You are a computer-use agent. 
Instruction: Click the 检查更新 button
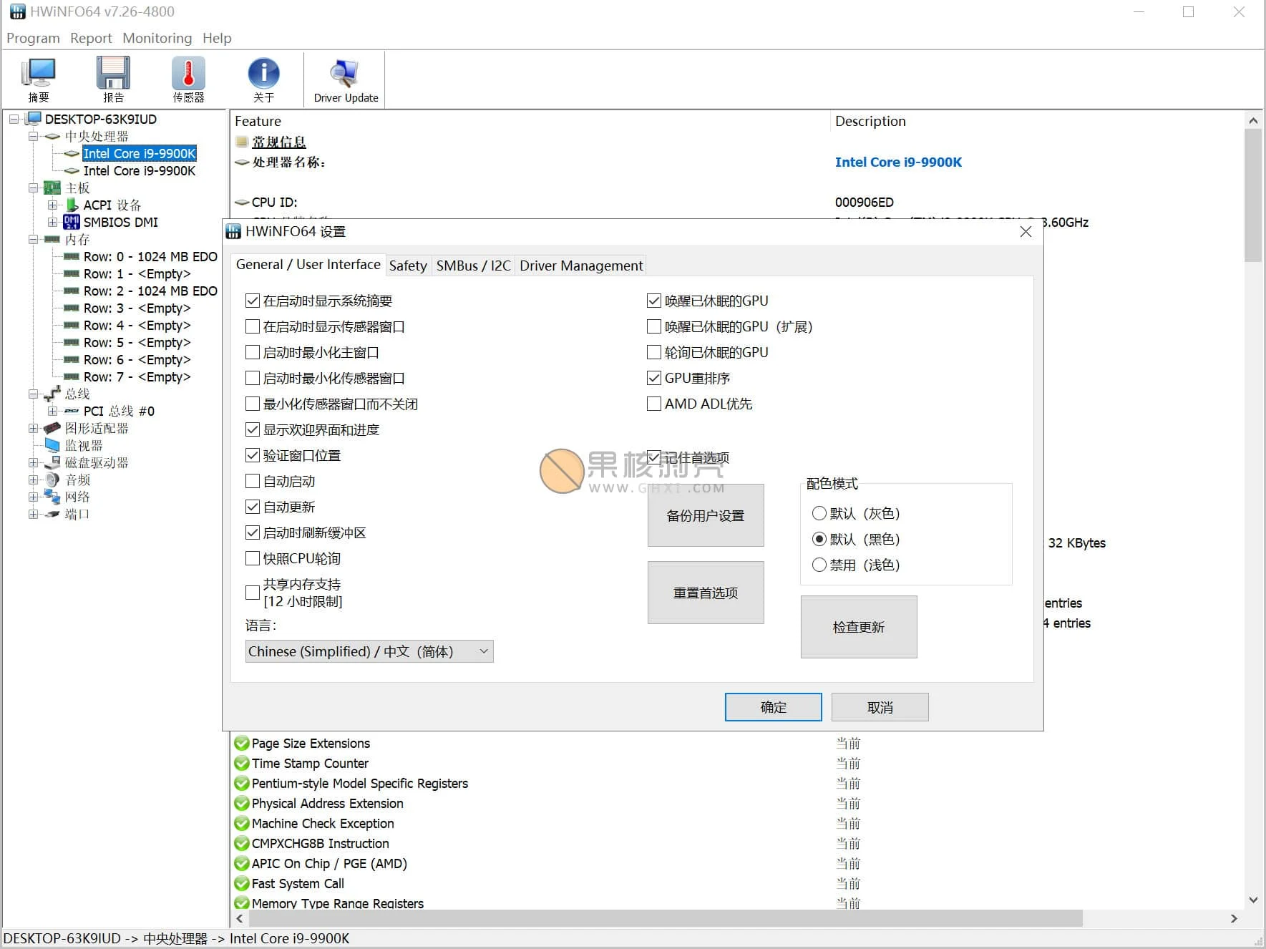(859, 627)
